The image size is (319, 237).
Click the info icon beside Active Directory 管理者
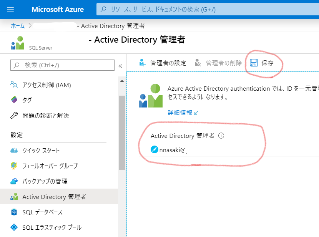(221, 136)
